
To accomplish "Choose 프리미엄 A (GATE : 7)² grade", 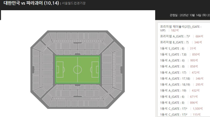I will [x=175, y=36].
